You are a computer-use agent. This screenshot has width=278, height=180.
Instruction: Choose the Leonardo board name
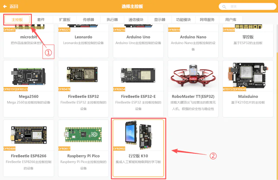(83, 37)
